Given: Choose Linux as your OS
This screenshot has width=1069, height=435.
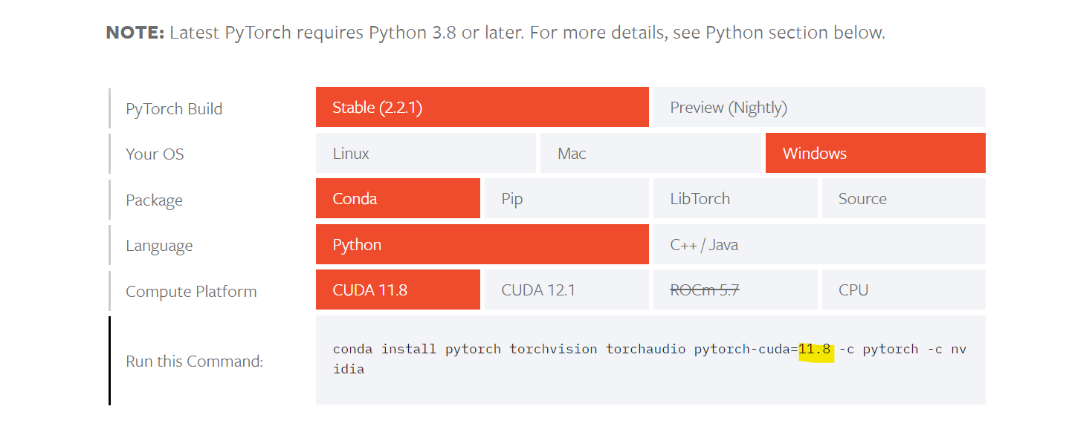Looking at the screenshot, I should click(426, 153).
